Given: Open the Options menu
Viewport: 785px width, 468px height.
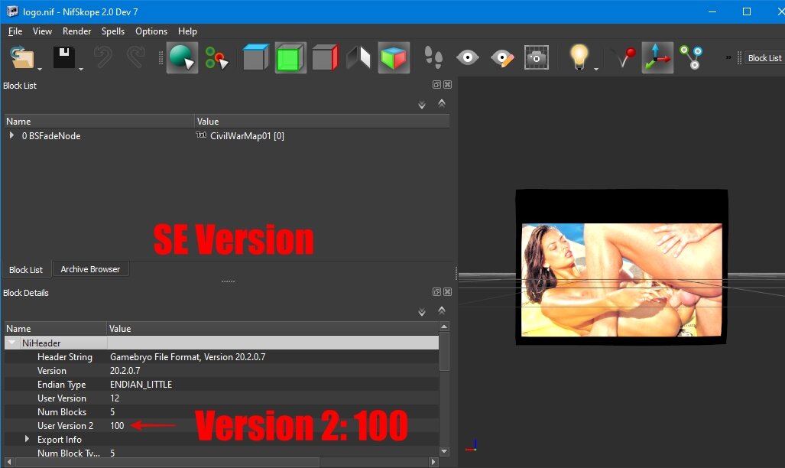Looking at the screenshot, I should point(151,31).
